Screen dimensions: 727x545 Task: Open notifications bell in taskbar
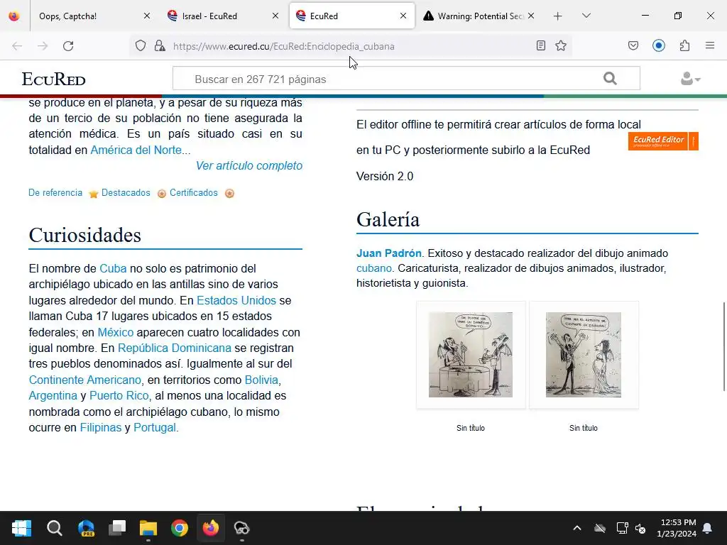click(708, 528)
